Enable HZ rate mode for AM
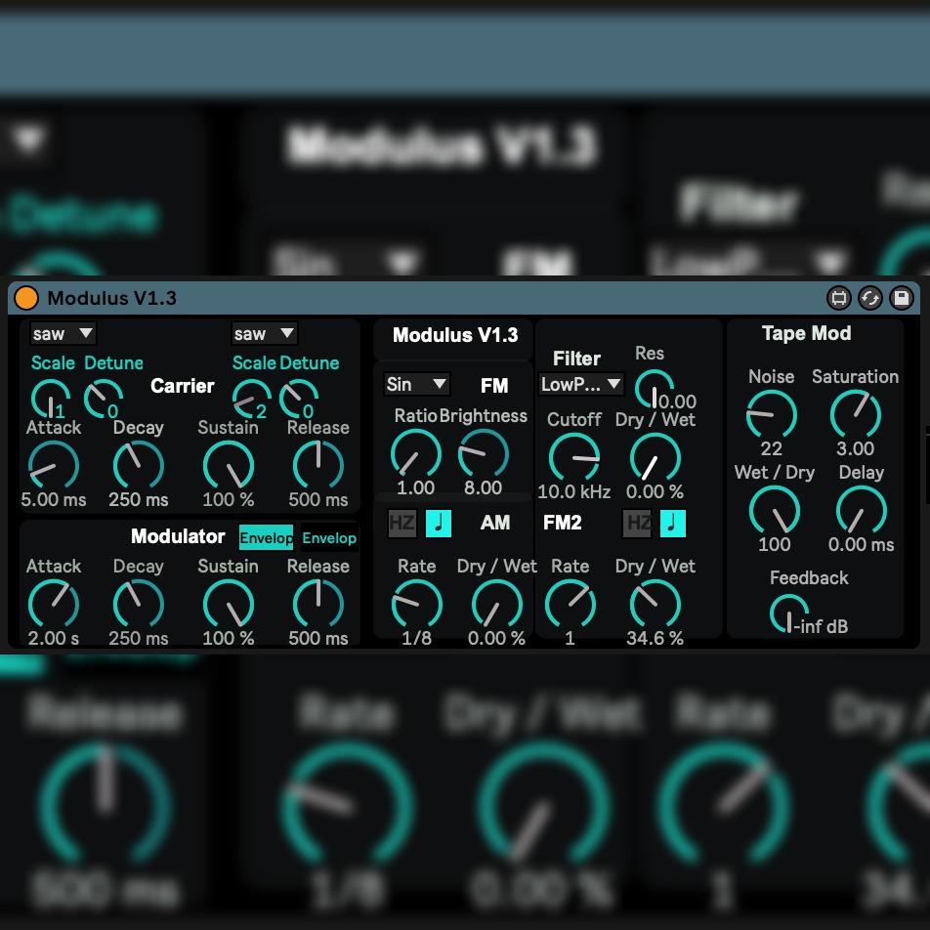The height and width of the screenshot is (930, 930). (402, 524)
